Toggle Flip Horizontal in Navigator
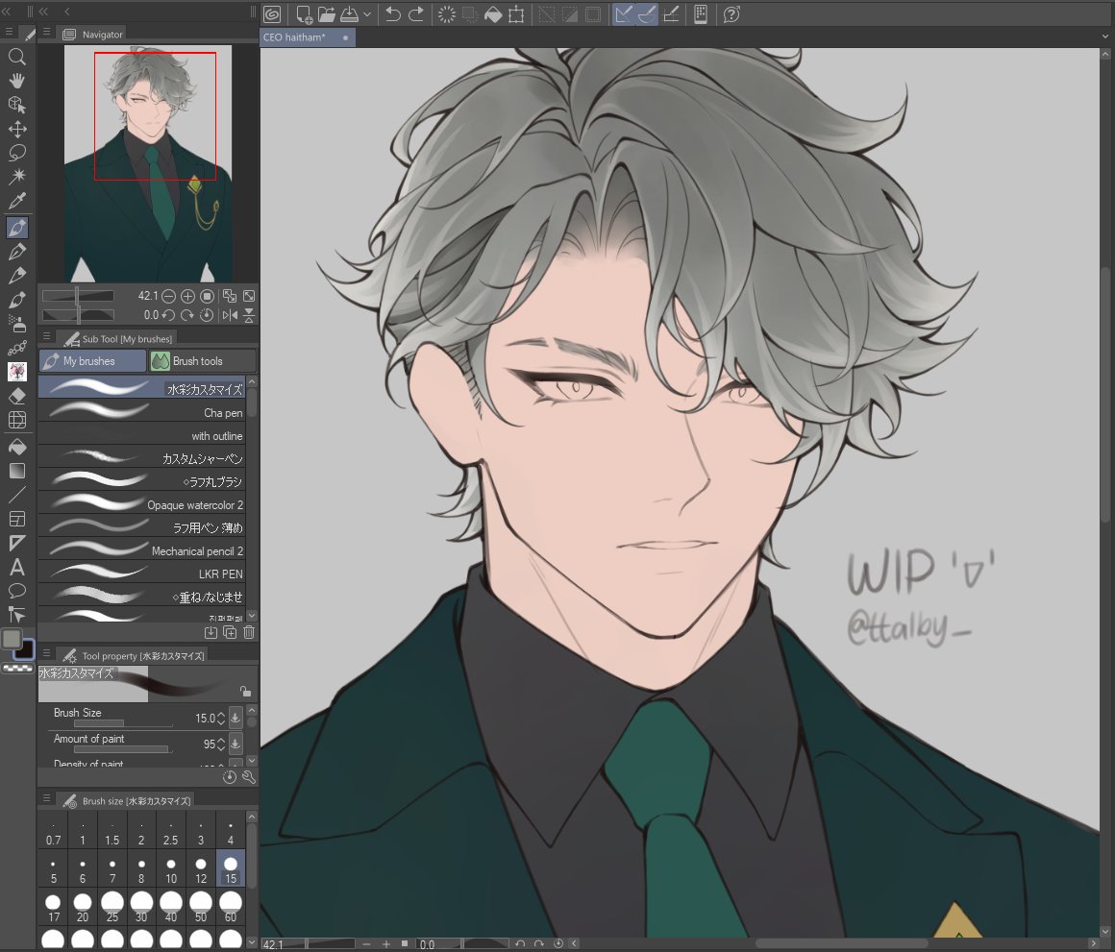 click(x=230, y=315)
